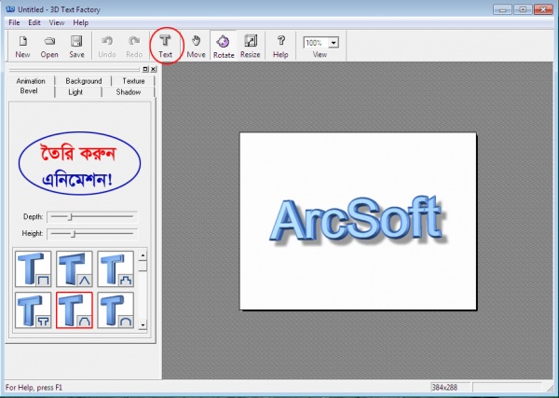Pick the Resize tool
The height and width of the screenshot is (398, 559).
coord(251,47)
